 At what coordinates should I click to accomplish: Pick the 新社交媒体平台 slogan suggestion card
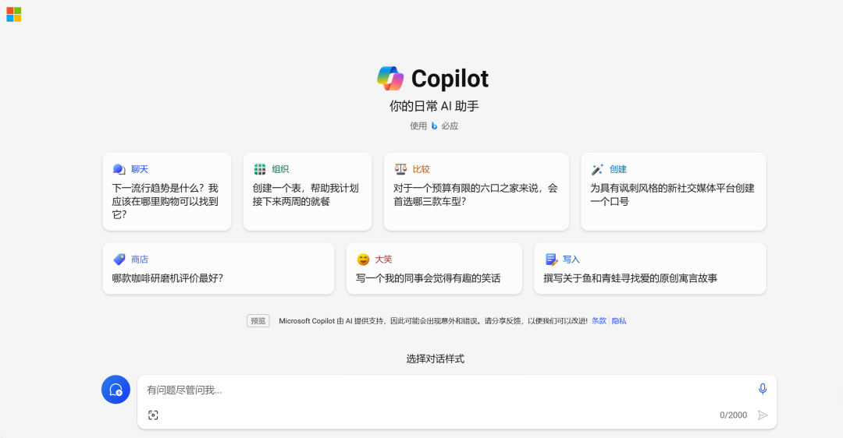673,192
